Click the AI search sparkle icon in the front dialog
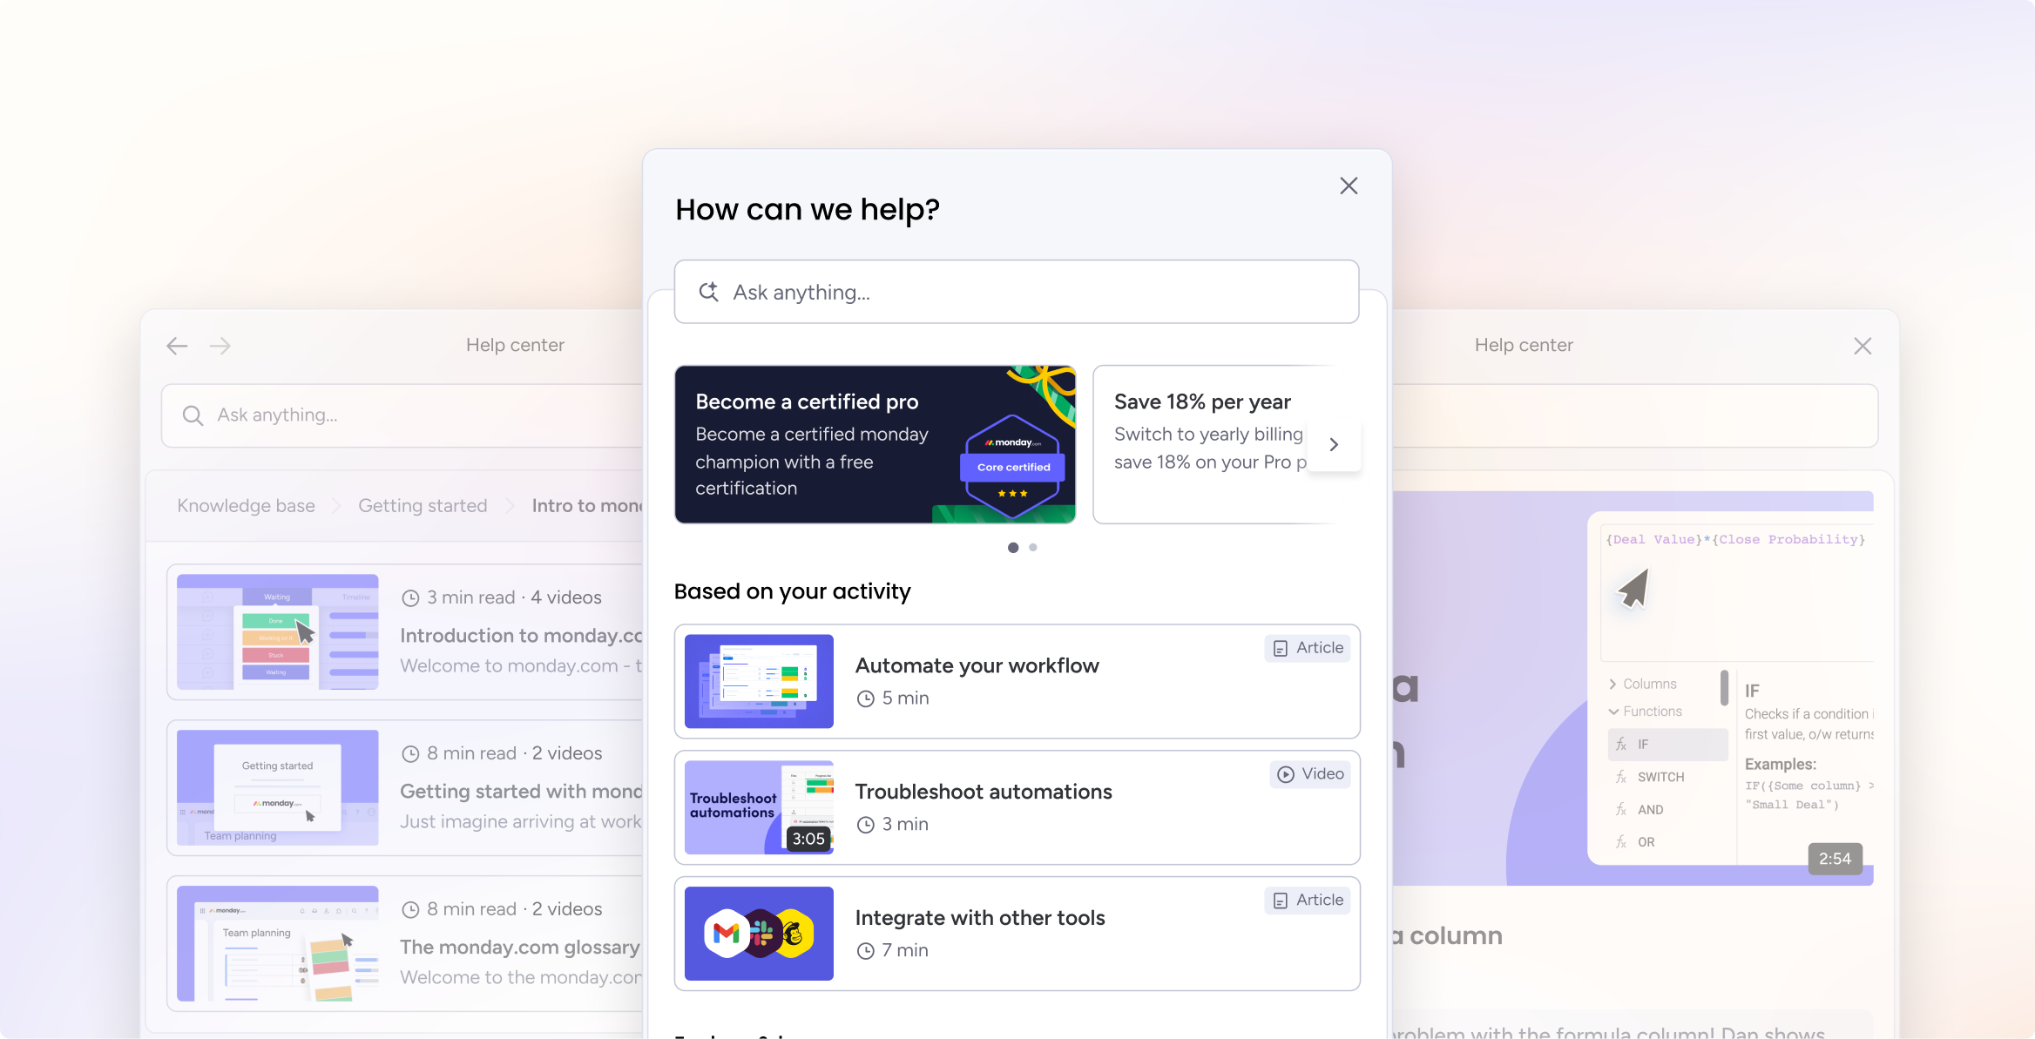 (x=709, y=292)
